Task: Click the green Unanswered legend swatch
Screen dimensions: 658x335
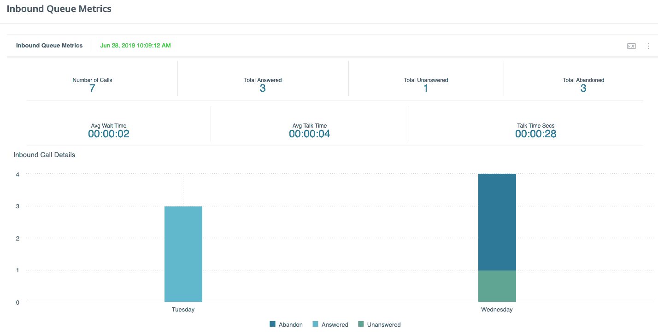Action: pos(361,324)
